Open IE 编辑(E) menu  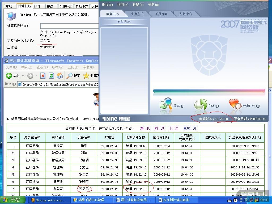[27, 67]
